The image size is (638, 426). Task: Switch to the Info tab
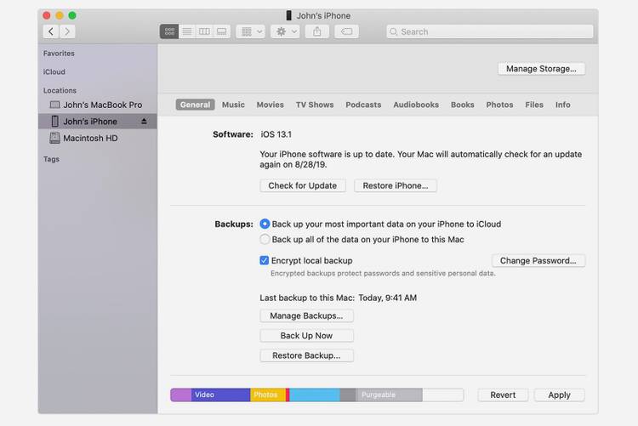(x=563, y=105)
